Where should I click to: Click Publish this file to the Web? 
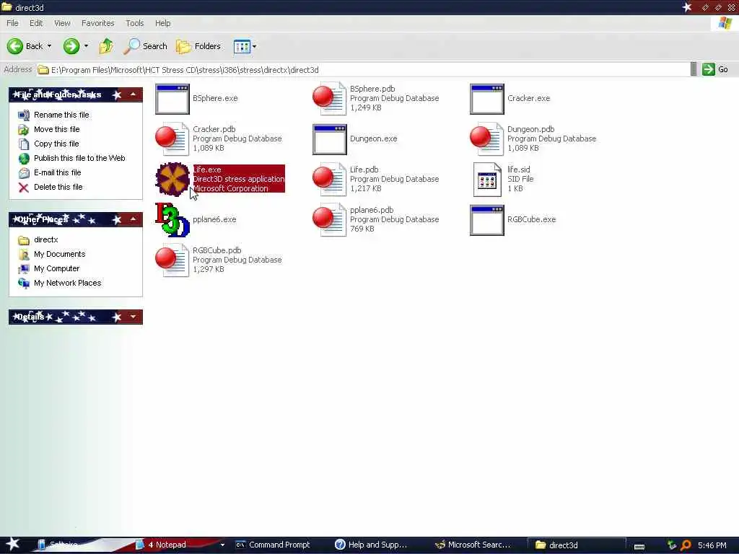79,158
